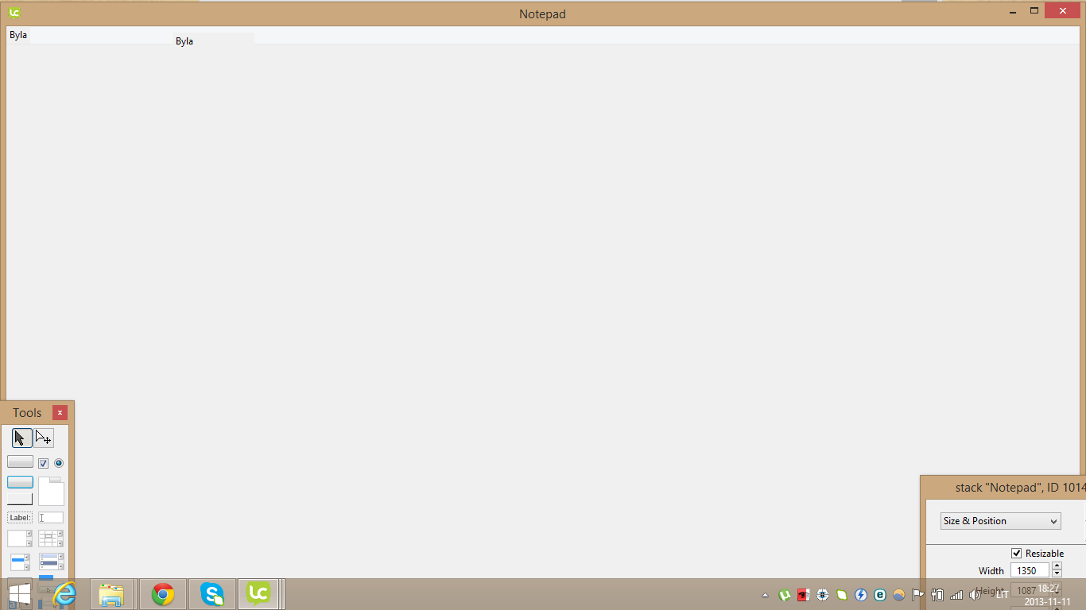This screenshot has width=1086, height=610.
Task: Click the ESET tray icon
Action: click(880, 595)
